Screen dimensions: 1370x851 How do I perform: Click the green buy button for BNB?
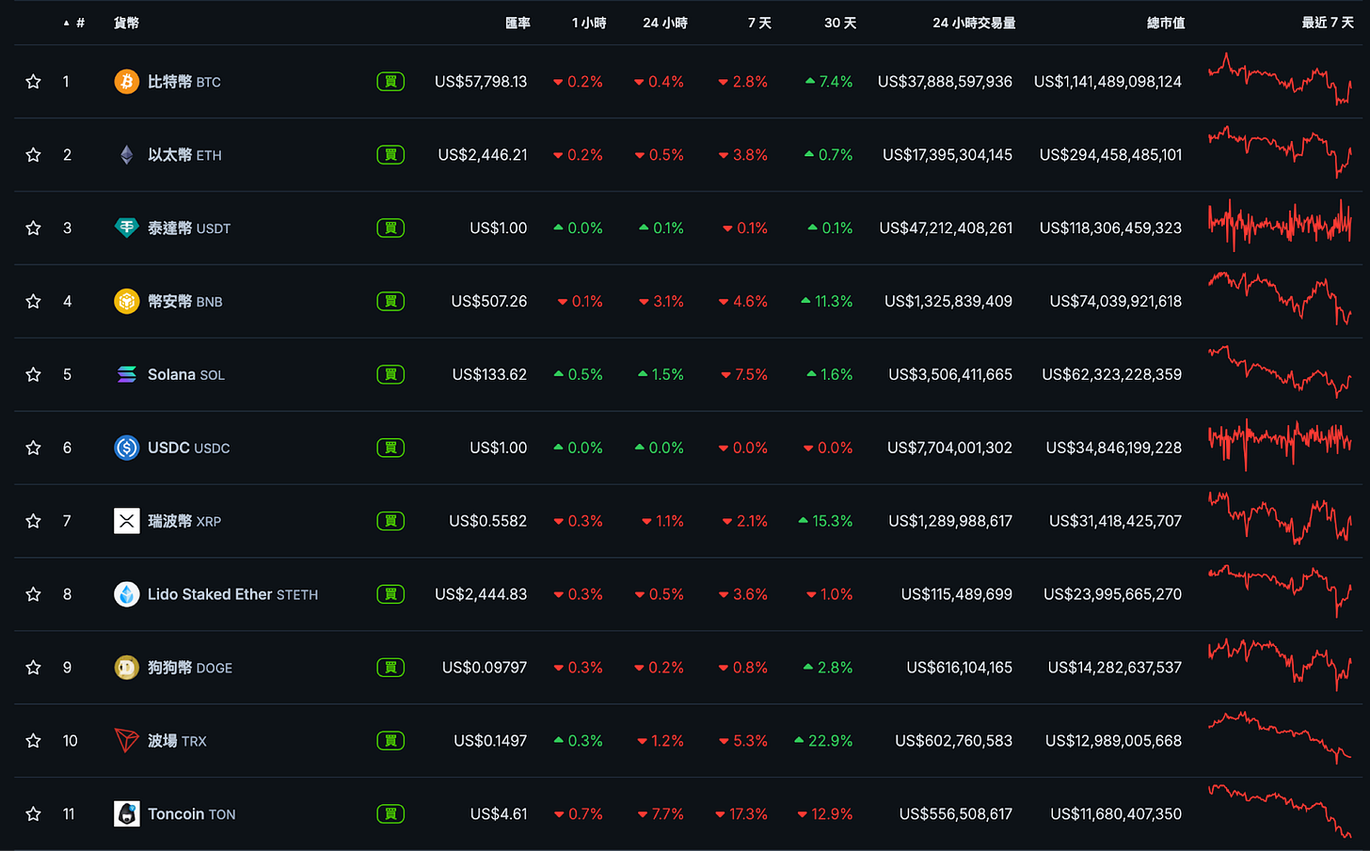[x=390, y=302]
